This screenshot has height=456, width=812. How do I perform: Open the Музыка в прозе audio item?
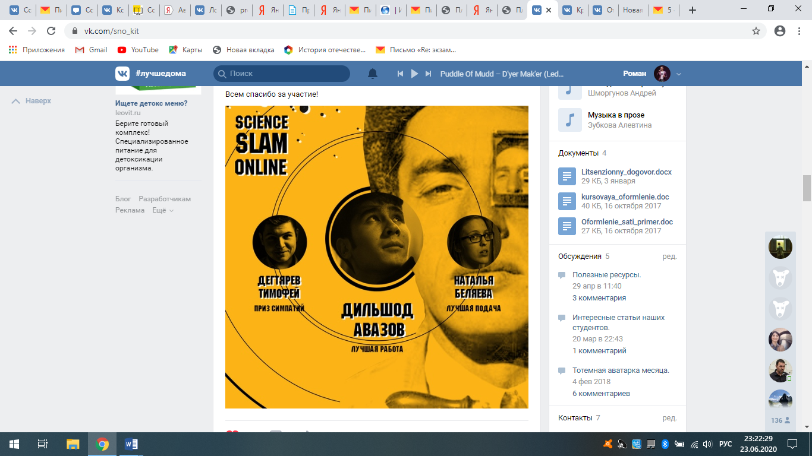[616, 115]
